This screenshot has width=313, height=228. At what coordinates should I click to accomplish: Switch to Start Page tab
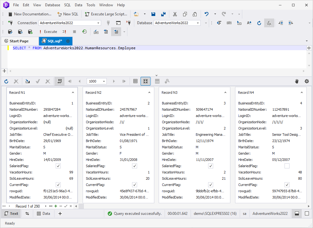(x=19, y=41)
